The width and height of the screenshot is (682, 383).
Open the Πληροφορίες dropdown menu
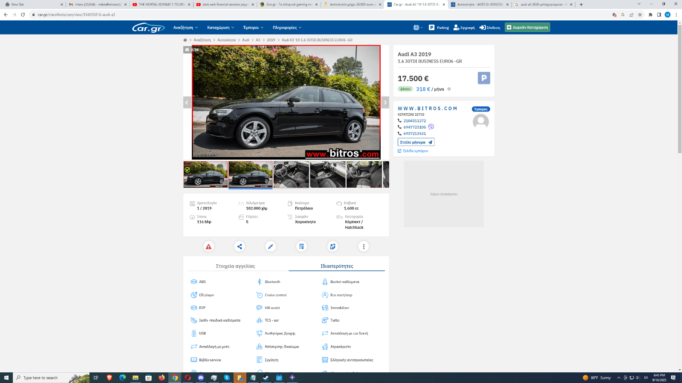pos(287,28)
